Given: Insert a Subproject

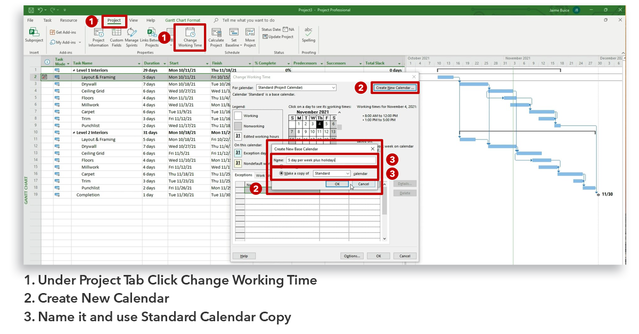Looking at the screenshot, I should pyautogui.click(x=34, y=36).
